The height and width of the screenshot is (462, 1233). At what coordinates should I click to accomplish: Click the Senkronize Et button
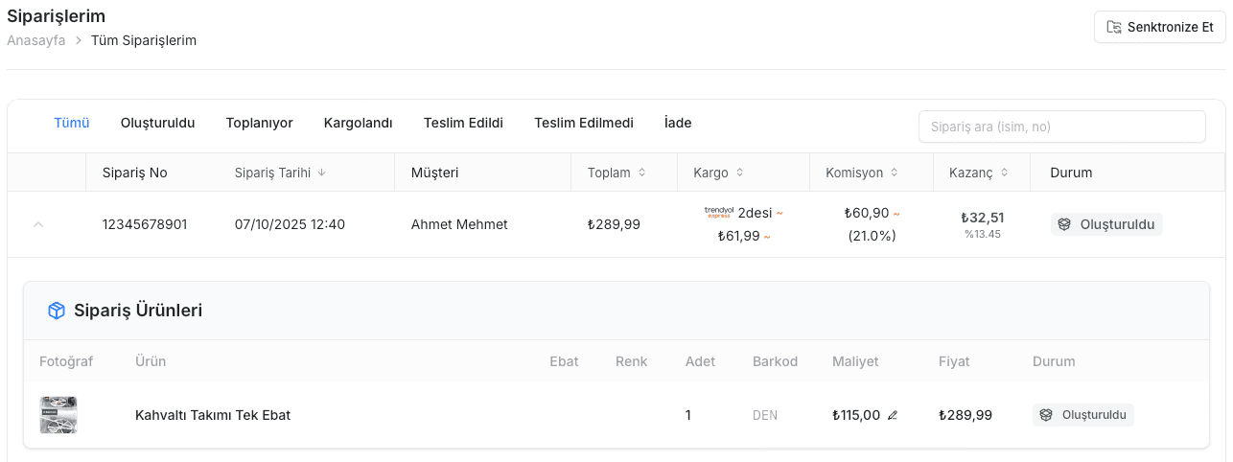(x=1160, y=27)
